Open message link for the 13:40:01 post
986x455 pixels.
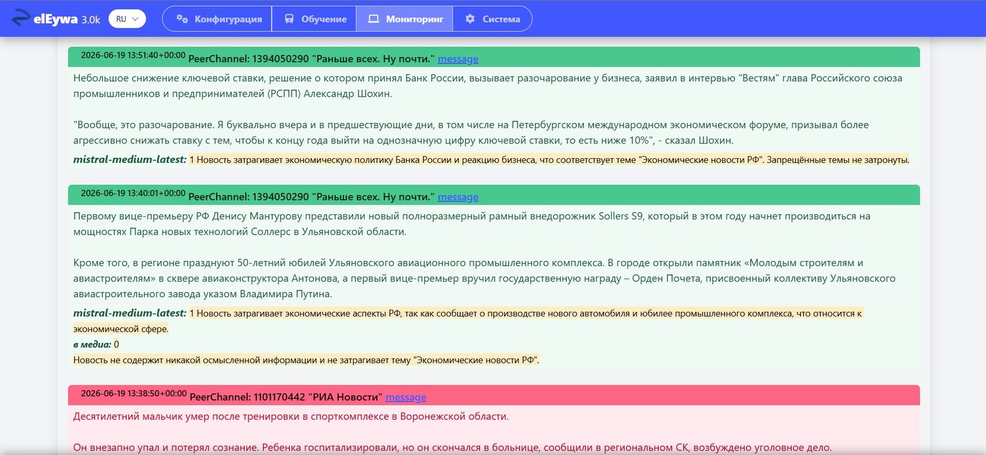click(x=458, y=197)
